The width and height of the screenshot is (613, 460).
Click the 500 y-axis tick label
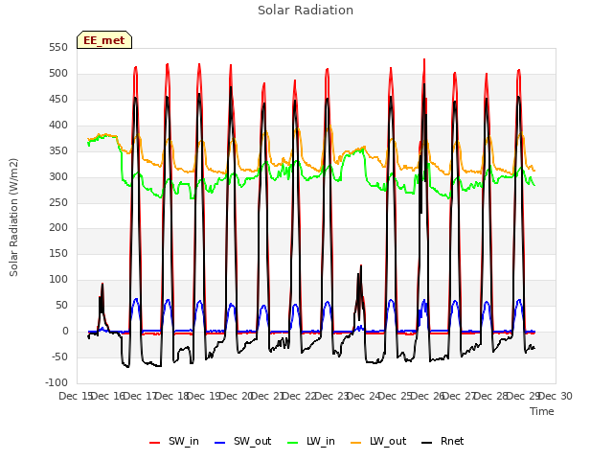pyautogui.click(x=58, y=74)
